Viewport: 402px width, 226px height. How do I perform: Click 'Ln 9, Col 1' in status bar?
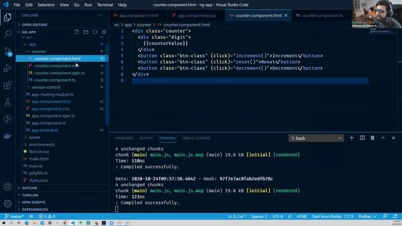tap(237, 217)
